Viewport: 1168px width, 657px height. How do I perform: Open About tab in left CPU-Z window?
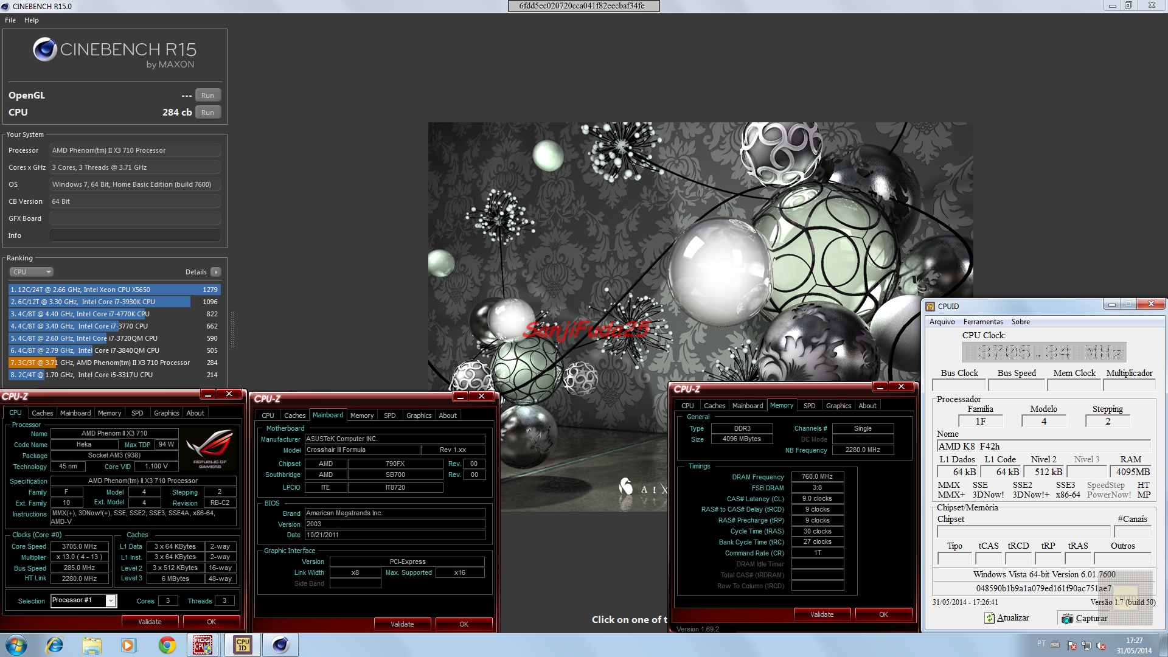pyautogui.click(x=195, y=413)
